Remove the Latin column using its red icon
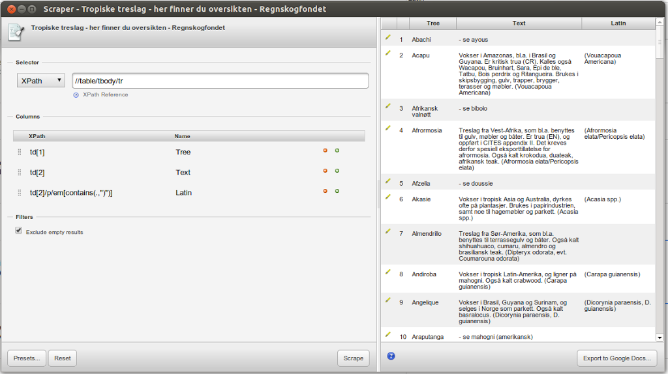 pyautogui.click(x=325, y=191)
